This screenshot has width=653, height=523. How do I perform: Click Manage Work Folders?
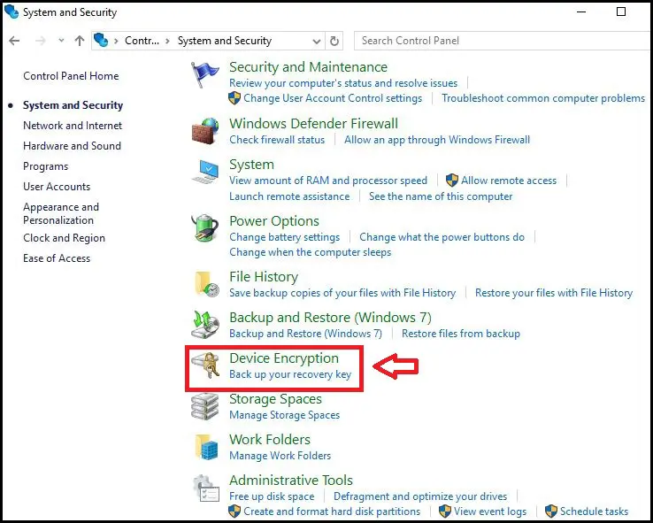(280, 456)
